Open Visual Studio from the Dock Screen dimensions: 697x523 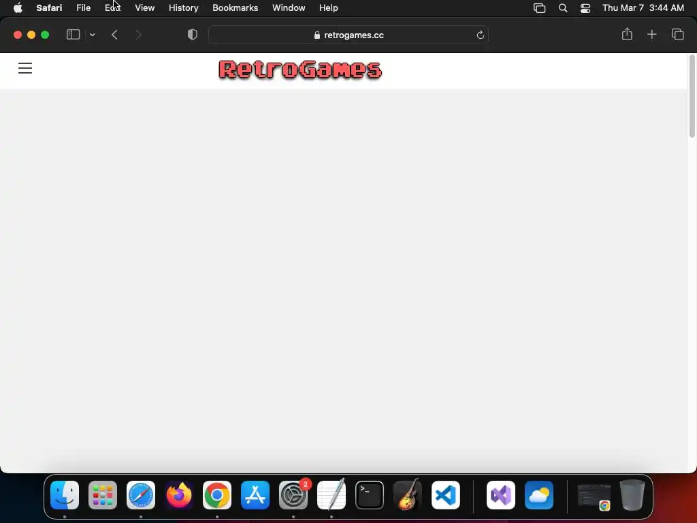(501, 494)
